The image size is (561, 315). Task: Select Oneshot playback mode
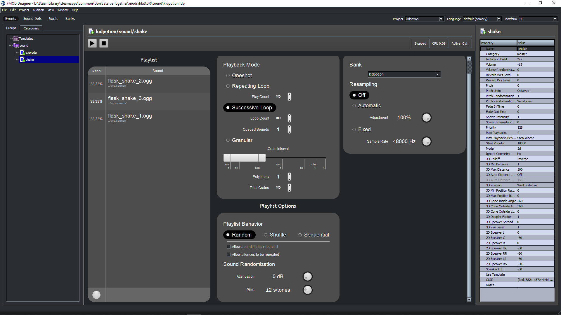(x=228, y=76)
